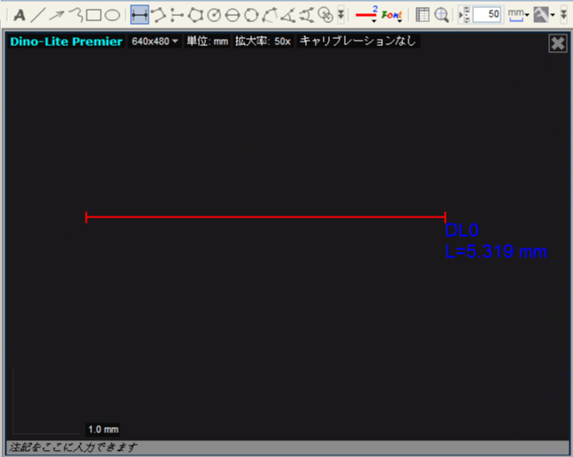Screen dimensions: 573x457
Task: Open the measurement properties table
Action: coord(423,15)
